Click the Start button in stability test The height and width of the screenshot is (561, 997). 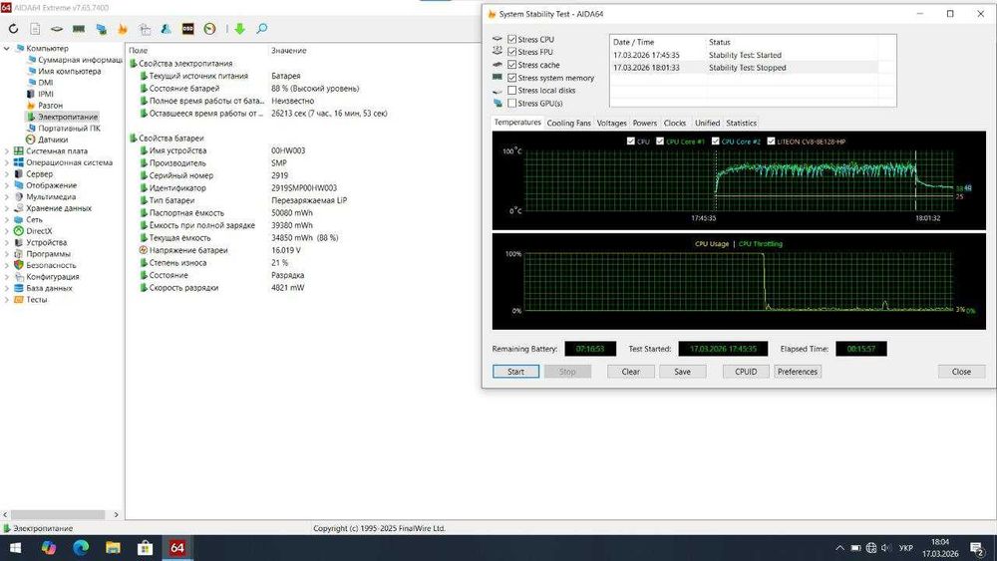515,372
